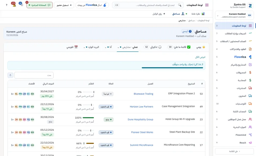Click Hotel Group Wi-Fi Upgrade progress bar
The image size is (256, 156).
[x=88, y=118]
